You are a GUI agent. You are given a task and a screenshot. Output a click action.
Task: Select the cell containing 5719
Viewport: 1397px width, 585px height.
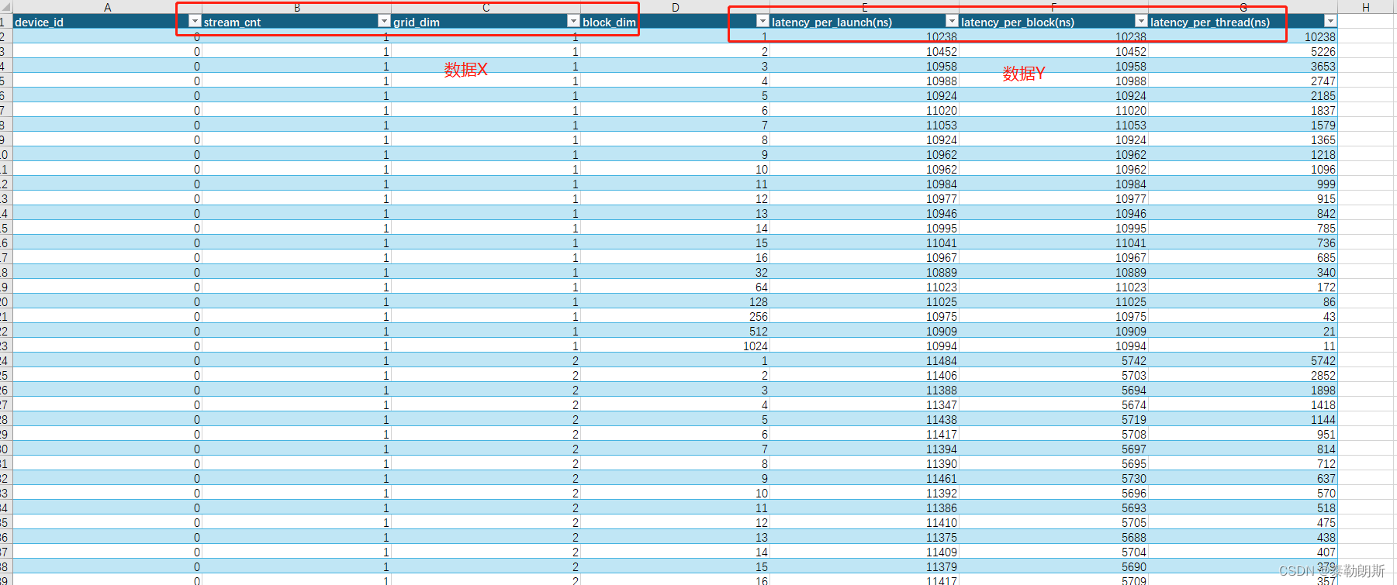(x=1053, y=419)
